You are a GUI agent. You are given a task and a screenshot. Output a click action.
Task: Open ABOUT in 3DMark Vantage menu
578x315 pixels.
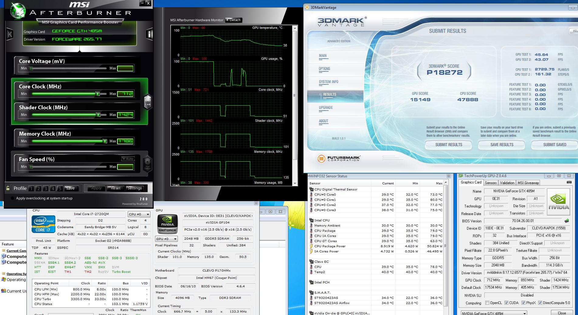point(324,121)
